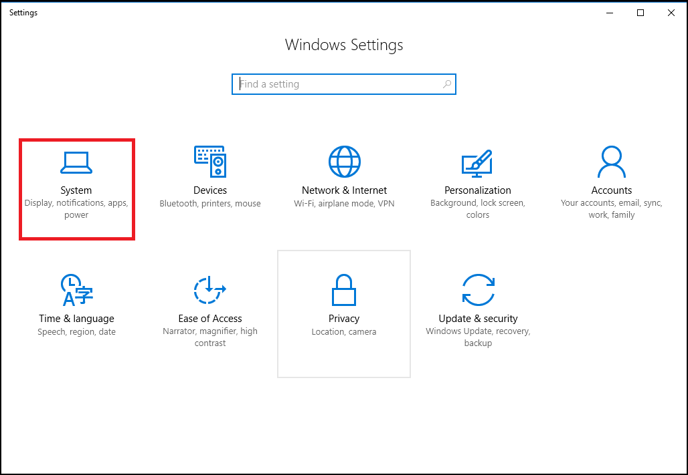688x475 pixels.
Task: Select Time & language settings
Action: 76,305
